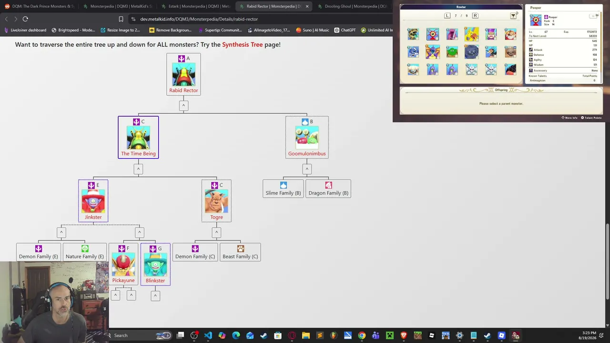Screen dimensions: 610x343
Task: Click the Rabid Rector monster portrait
Action: (x=183, y=75)
